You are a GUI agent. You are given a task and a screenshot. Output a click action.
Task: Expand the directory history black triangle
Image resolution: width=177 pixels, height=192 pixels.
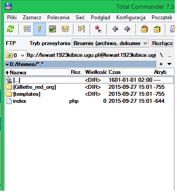(x=169, y=64)
